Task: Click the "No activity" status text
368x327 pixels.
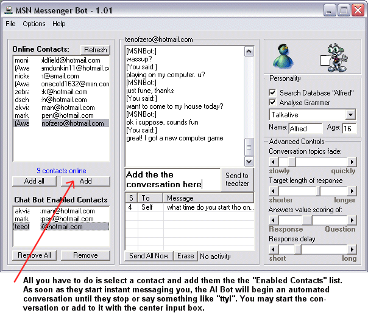Action: tap(215, 256)
